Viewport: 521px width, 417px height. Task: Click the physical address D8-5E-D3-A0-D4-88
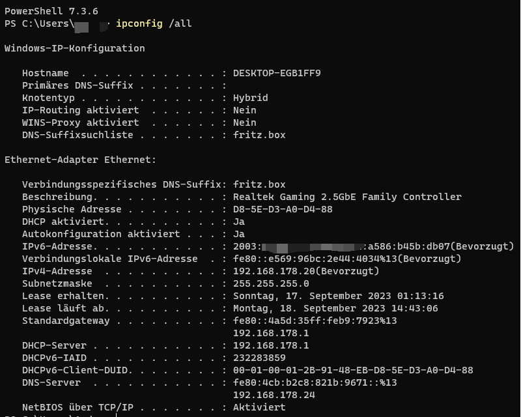pyautogui.click(x=283, y=209)
